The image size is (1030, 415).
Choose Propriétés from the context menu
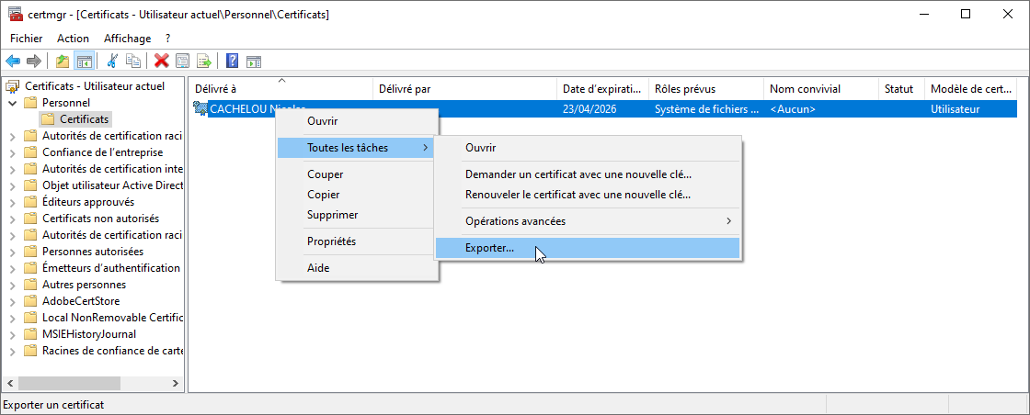pyautogui.click(x=331, y=241)
